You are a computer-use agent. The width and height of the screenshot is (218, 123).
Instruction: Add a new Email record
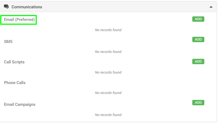coord(198,19)
